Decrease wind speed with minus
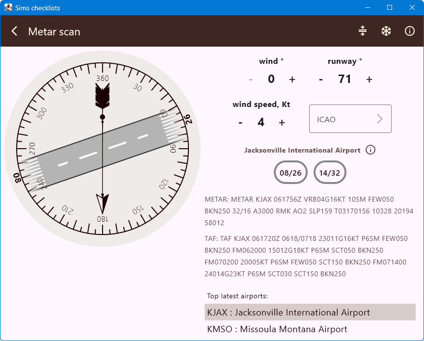 (240, 123)
